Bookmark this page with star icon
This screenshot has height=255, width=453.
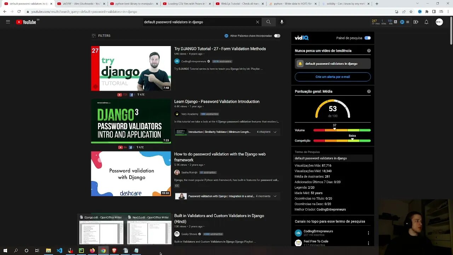(x=411, y=12)
